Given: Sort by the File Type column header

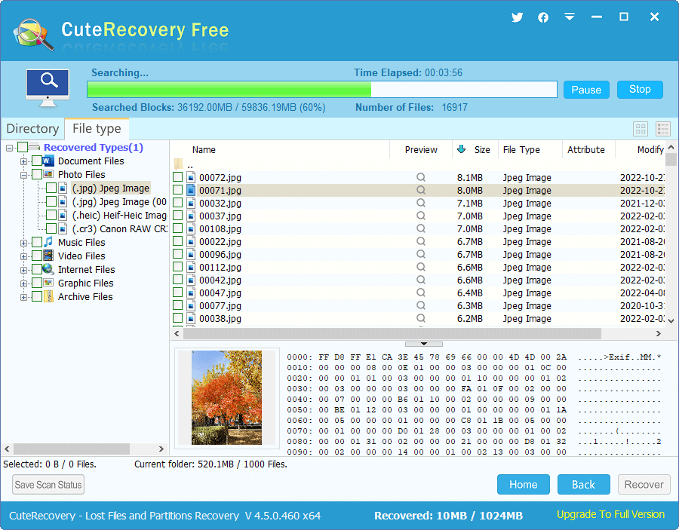Looking at the screenshot, I should pos(530,150).
